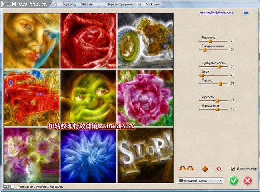The image size is (260, 192).
Task: Click the Турбулентность slider handle
Action: (219, 67)
